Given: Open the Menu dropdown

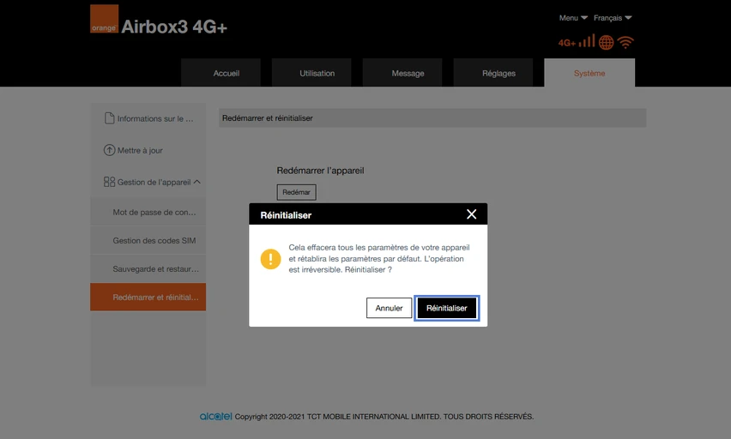Looking at the screenshot, I should tap(573, 18).
